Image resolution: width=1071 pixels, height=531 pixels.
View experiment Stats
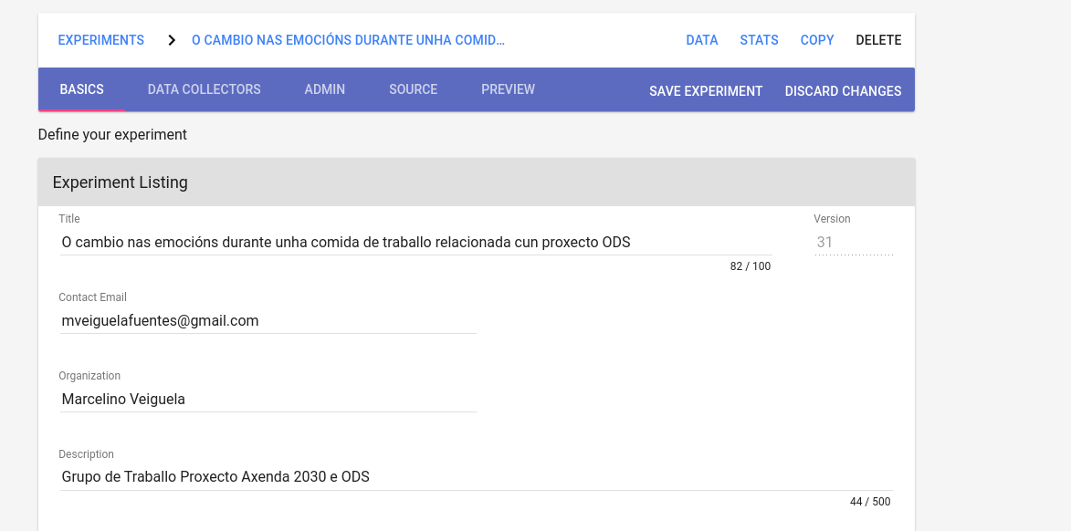tap(759, 40)
